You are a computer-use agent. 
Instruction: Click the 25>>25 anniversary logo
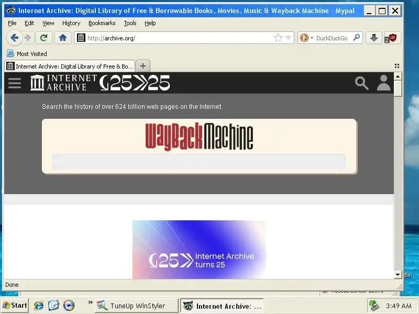pos(135,83)
